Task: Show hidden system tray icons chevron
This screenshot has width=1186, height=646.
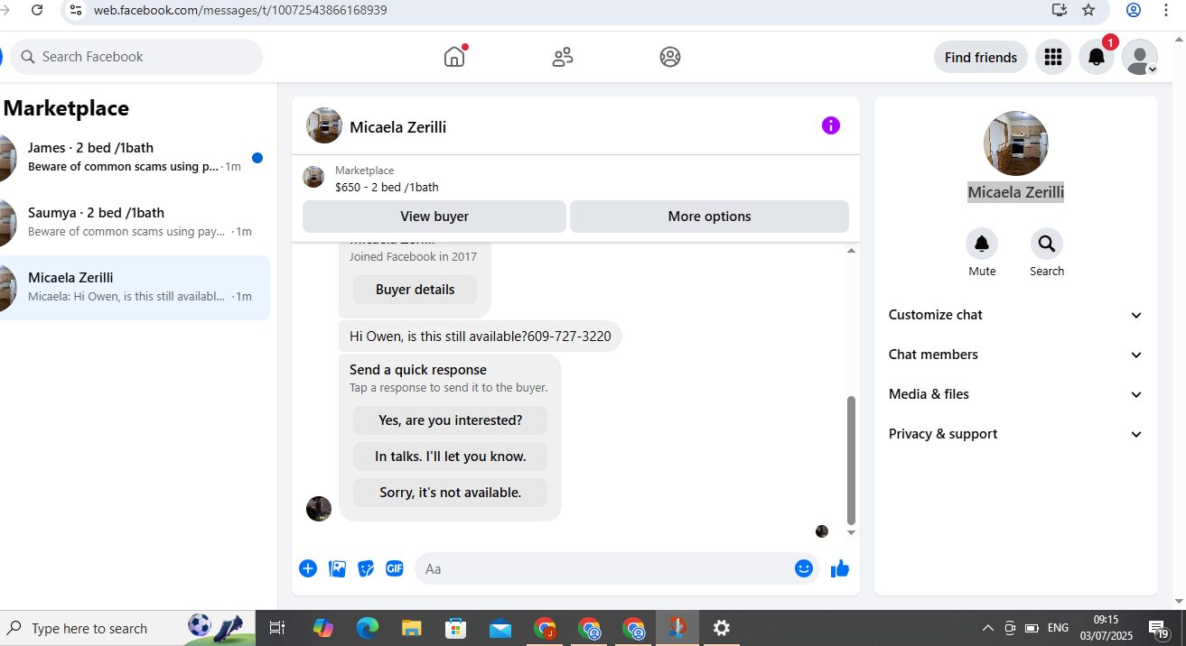Action: [987, 628]
